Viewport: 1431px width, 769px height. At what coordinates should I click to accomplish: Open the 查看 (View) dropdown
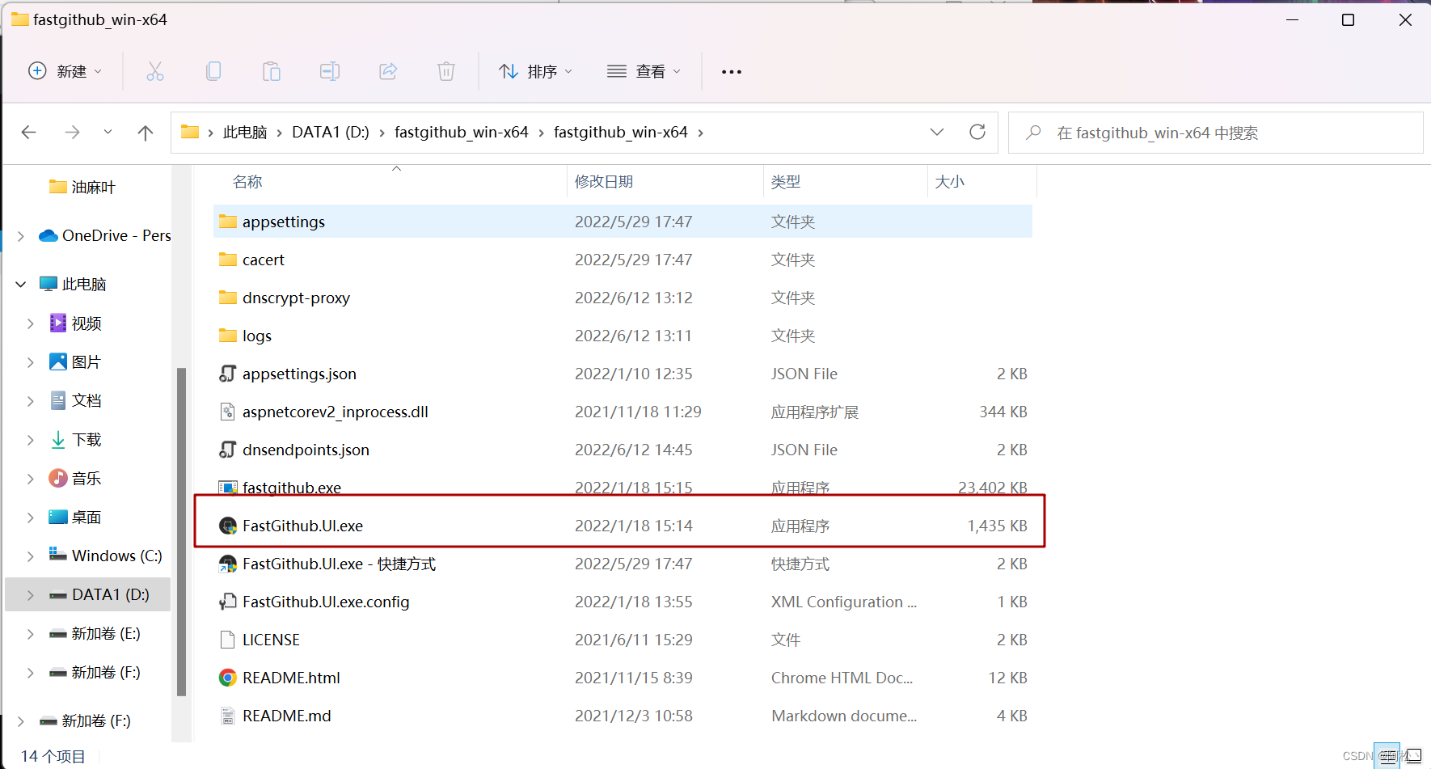[x=644, y=71]
